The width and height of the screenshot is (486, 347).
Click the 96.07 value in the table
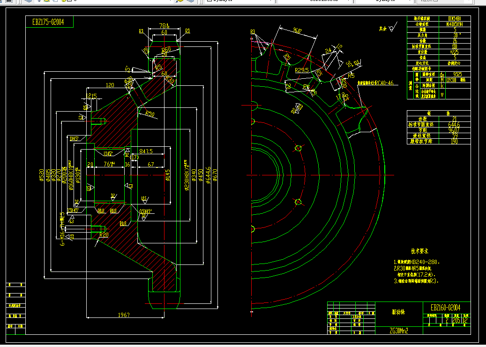click(x=455, y=130)
